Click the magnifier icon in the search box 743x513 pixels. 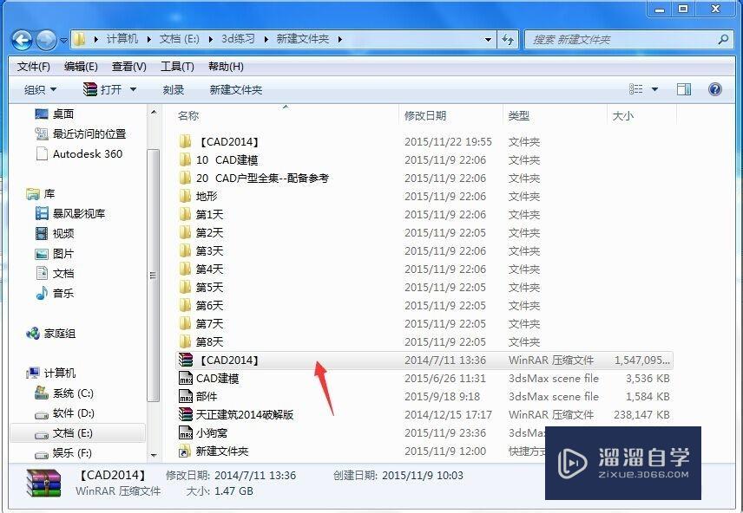(x=723, y=39)
